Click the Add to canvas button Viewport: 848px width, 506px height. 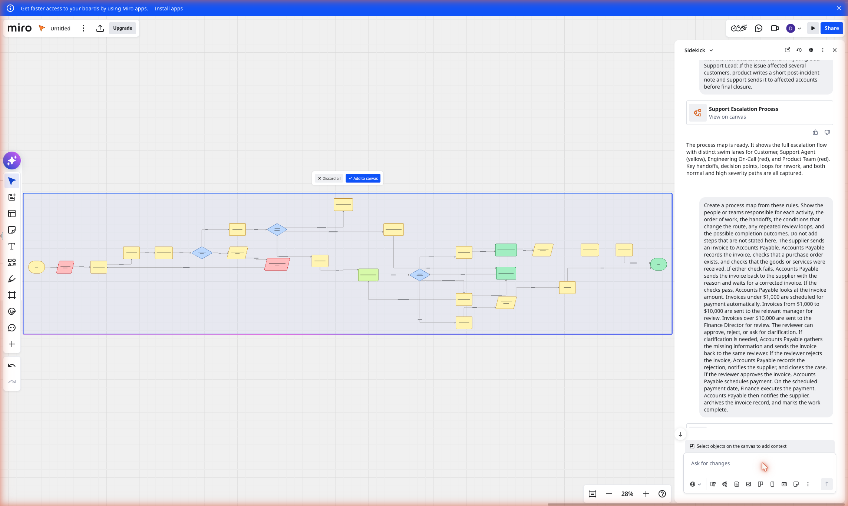click(363, 178)
